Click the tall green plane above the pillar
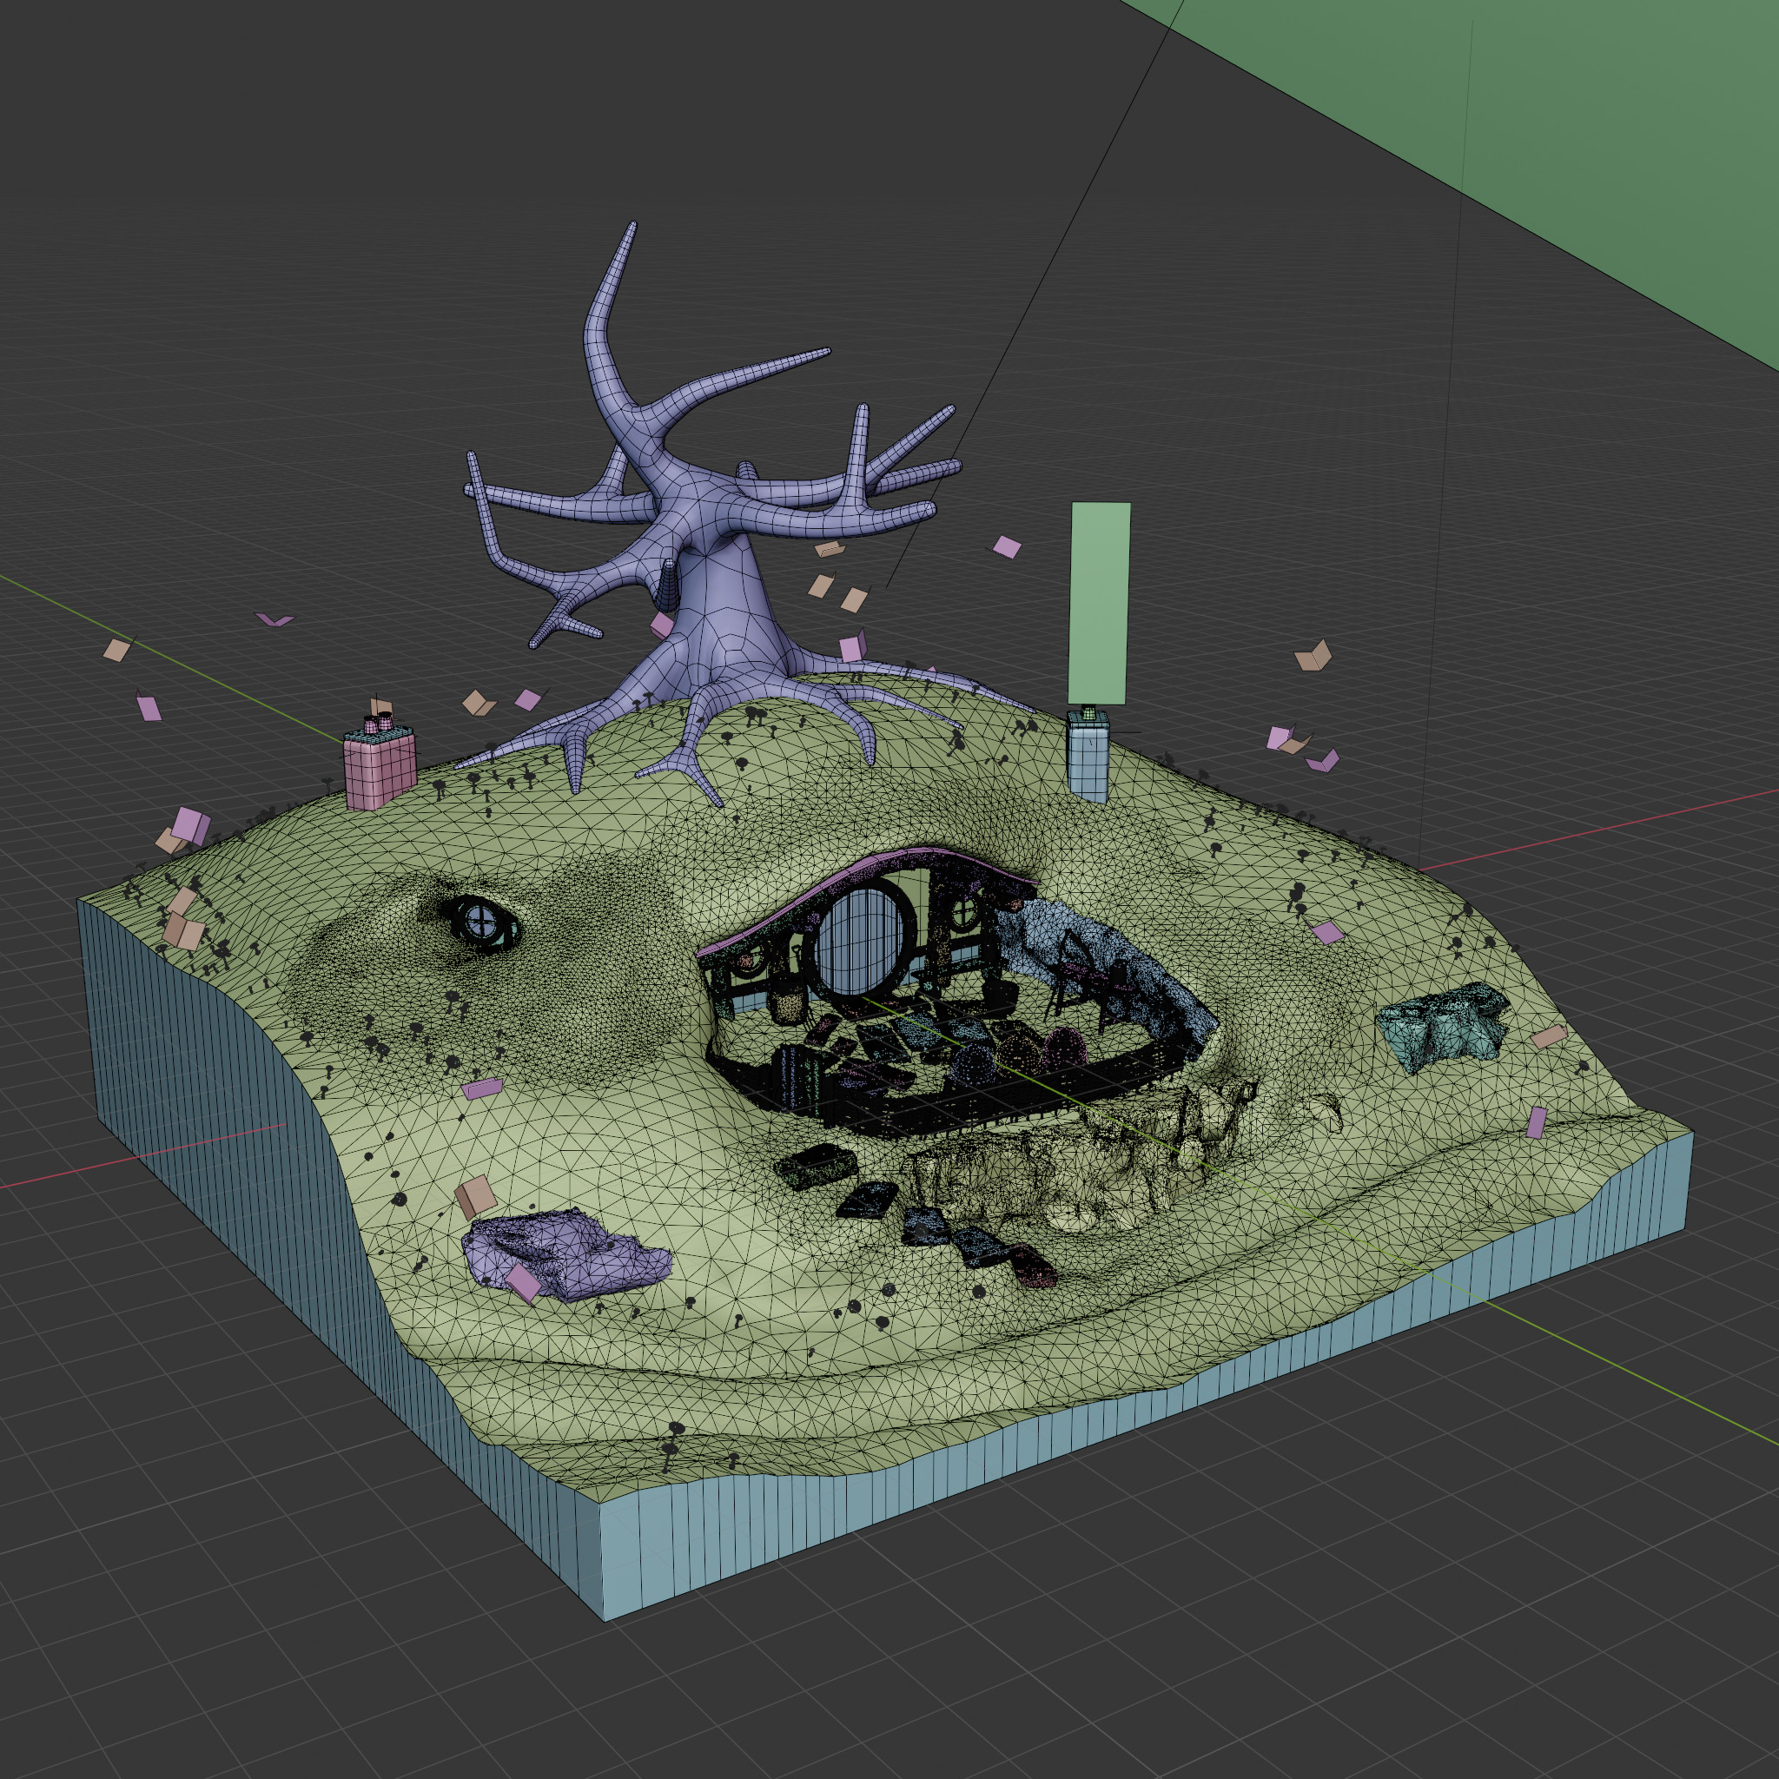 1099,604
